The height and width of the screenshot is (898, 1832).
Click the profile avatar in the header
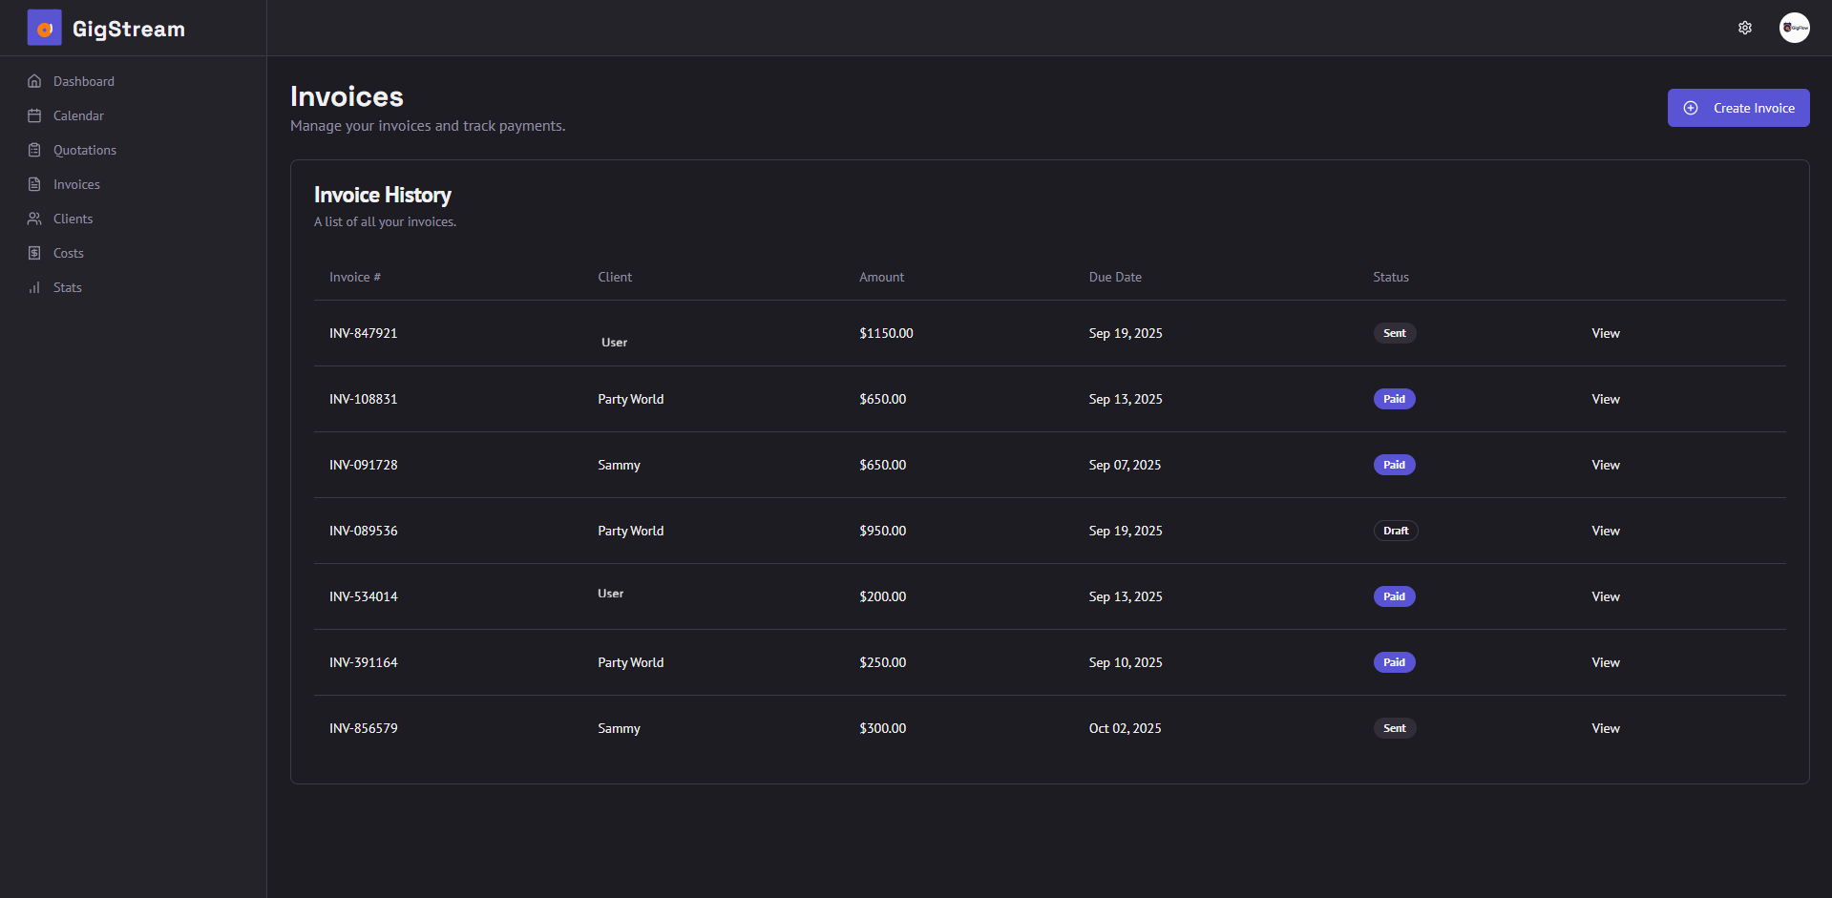tap(1794, 28)
